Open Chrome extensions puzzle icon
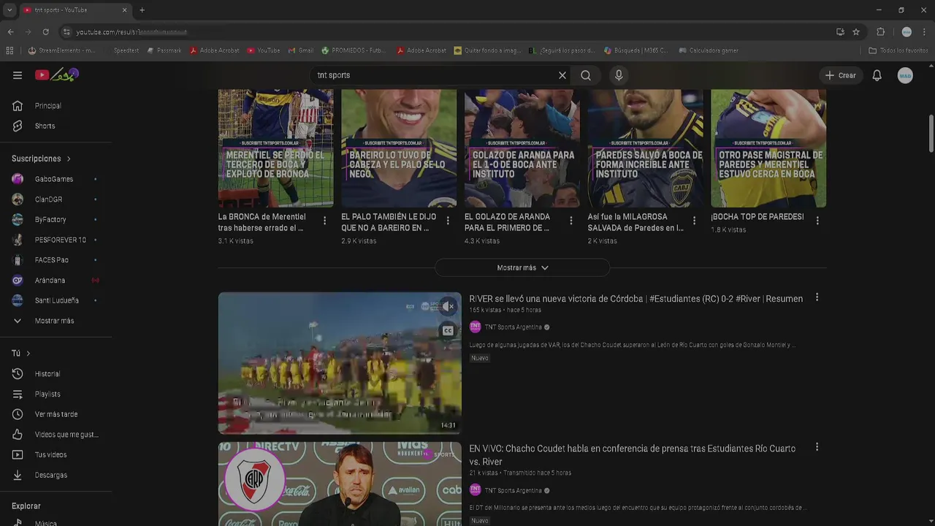This screenshot has height=526, width=935. point(881,32)
